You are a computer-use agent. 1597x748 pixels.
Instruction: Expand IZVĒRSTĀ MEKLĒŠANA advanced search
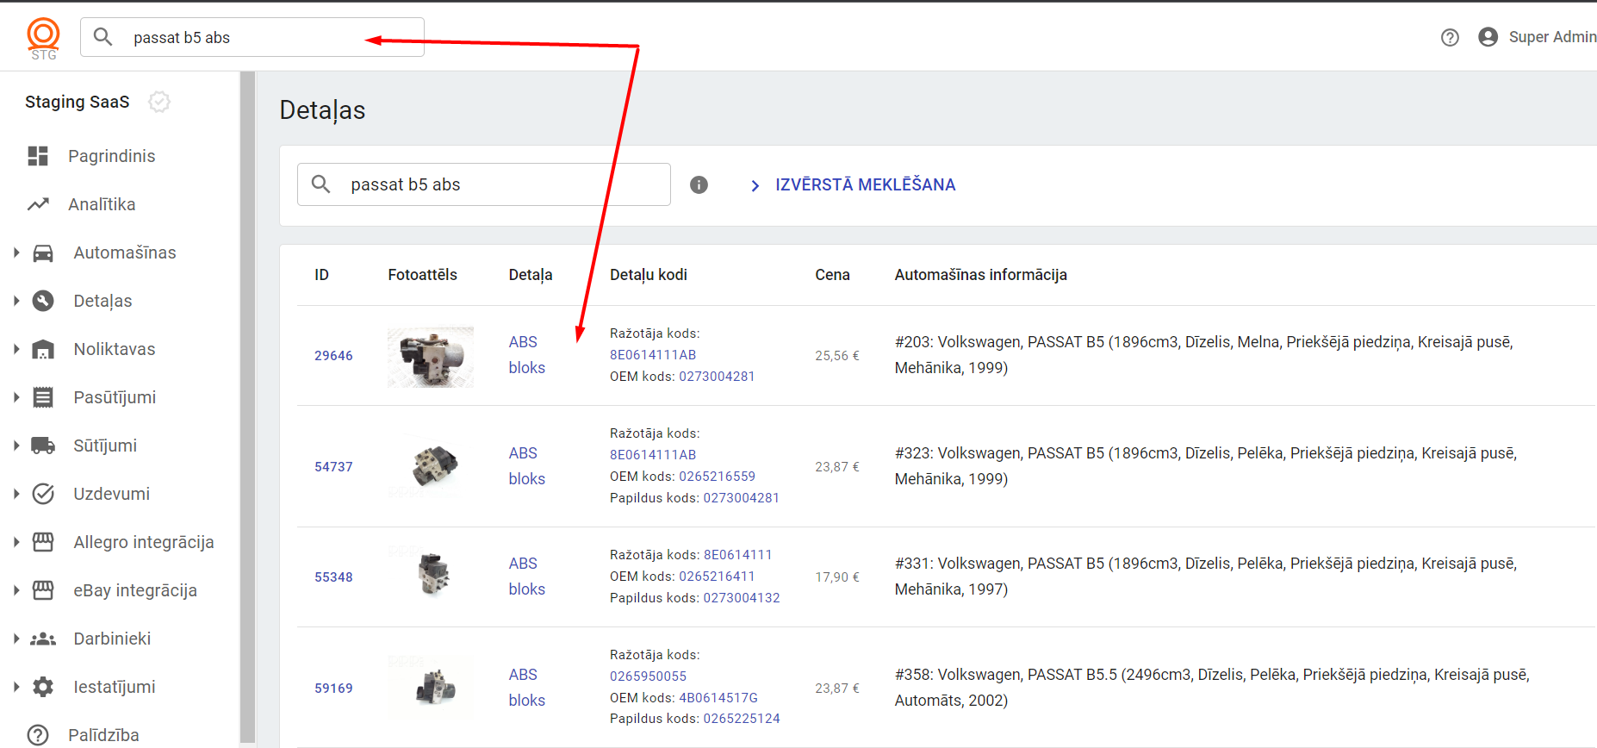pyautogui.click(x=853, y=185)
